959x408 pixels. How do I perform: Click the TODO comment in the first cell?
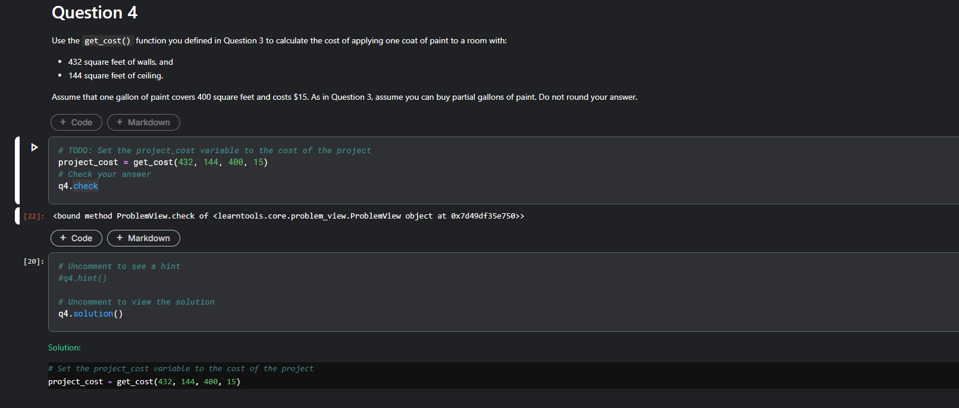click(214, 151)
